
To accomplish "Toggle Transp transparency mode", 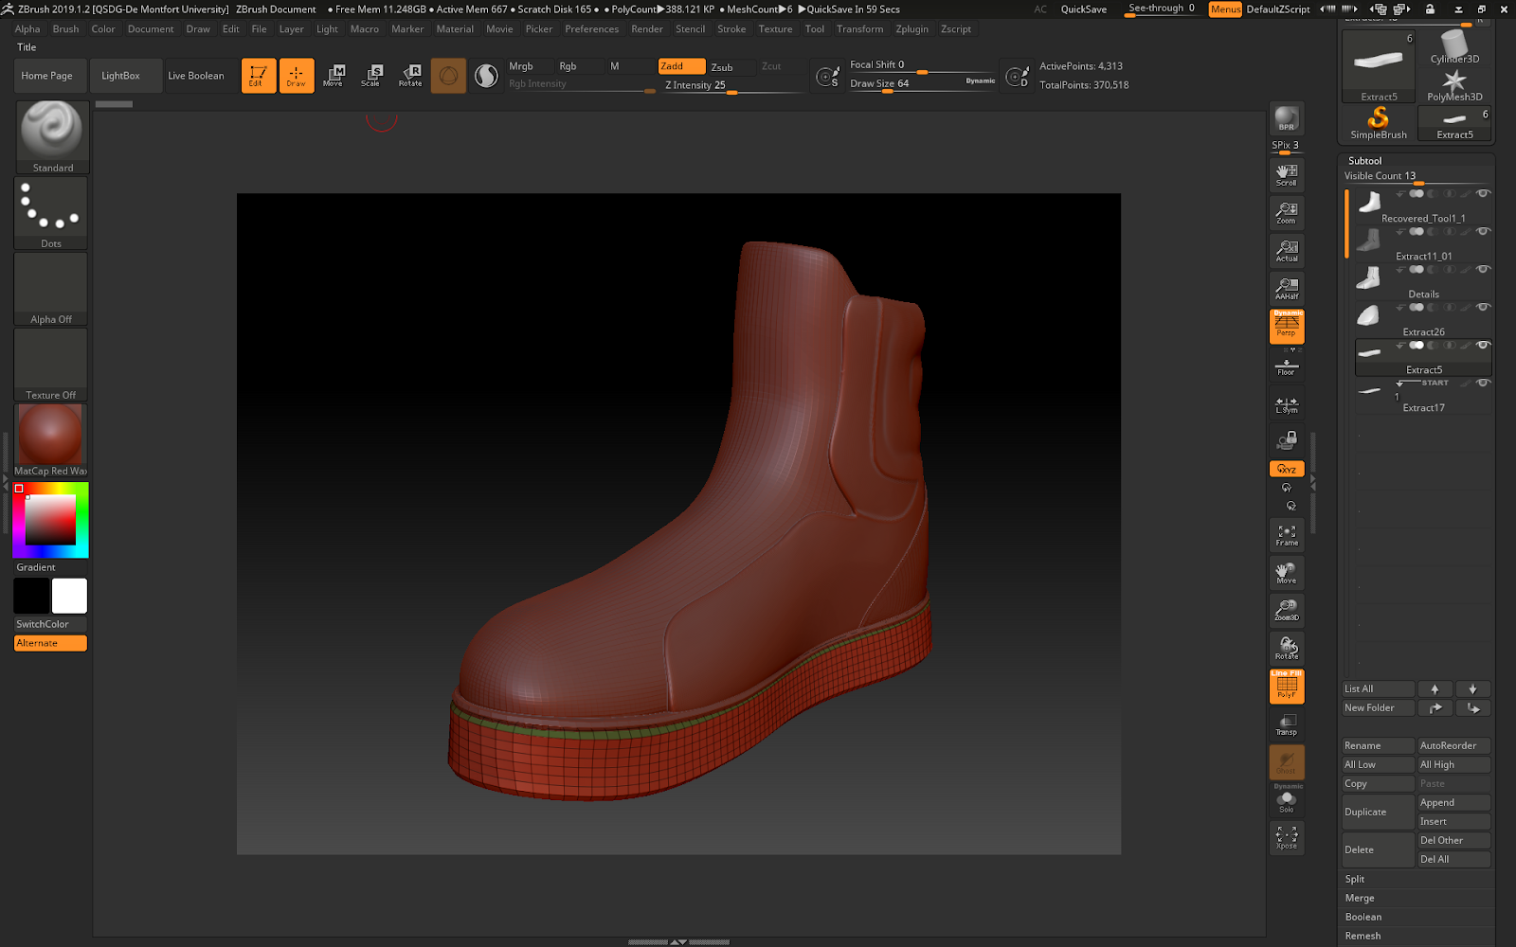I will point(1287,724).
